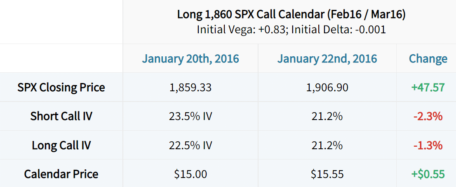Screen dimensions: 456x187
Task: Click the -2.3% change value
Action: click(x=428, y=116)
